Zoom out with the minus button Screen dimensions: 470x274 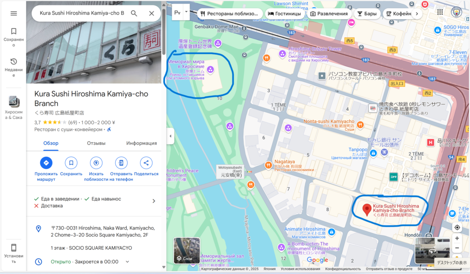tap(457, 248)
